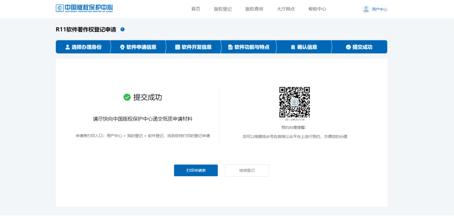This screenshot has height=216, width=454.
Task: Click the lightbulb icon in 软件申请信息 step
Action: coord(122,47)
